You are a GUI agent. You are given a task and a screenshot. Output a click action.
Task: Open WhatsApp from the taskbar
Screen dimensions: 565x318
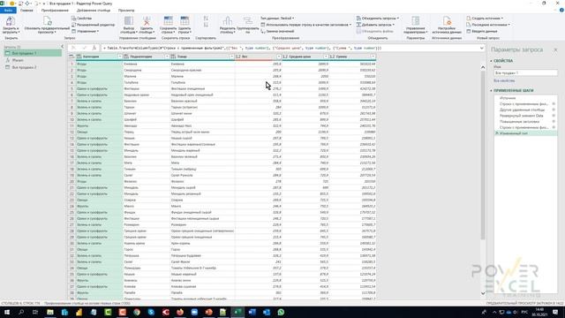coord(281,312)
